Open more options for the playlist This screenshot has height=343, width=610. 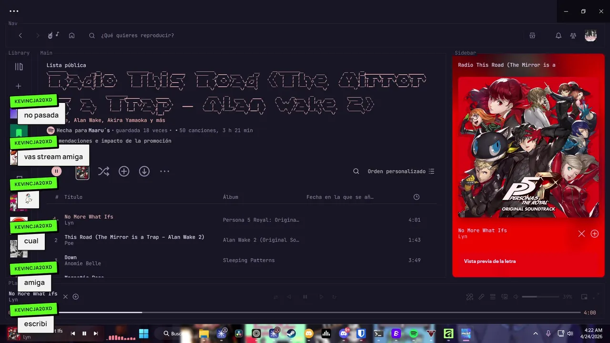click(x=164, y=171)
